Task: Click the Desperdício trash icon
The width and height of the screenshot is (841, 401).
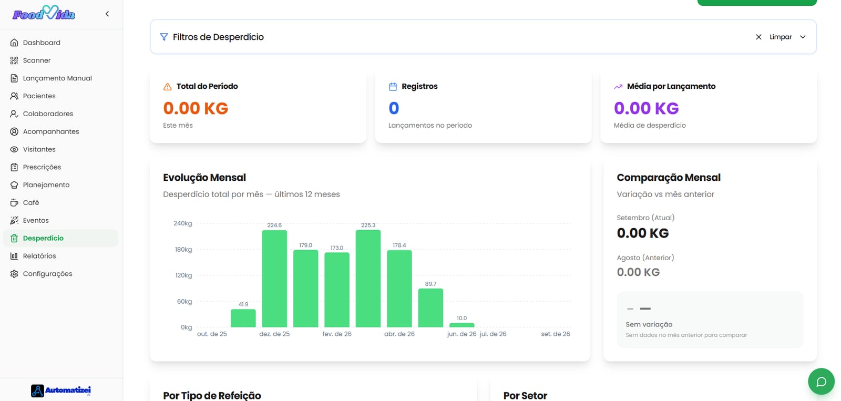Action: click(x=14, y=238)
